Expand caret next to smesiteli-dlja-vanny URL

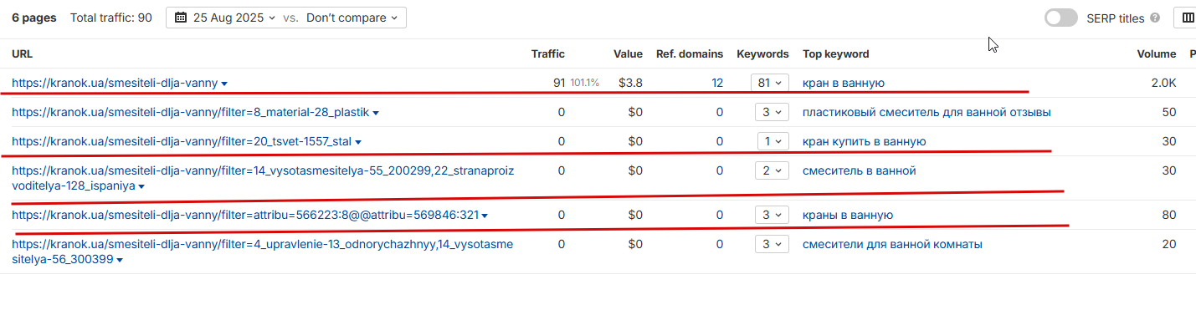(x=224, y=84)
